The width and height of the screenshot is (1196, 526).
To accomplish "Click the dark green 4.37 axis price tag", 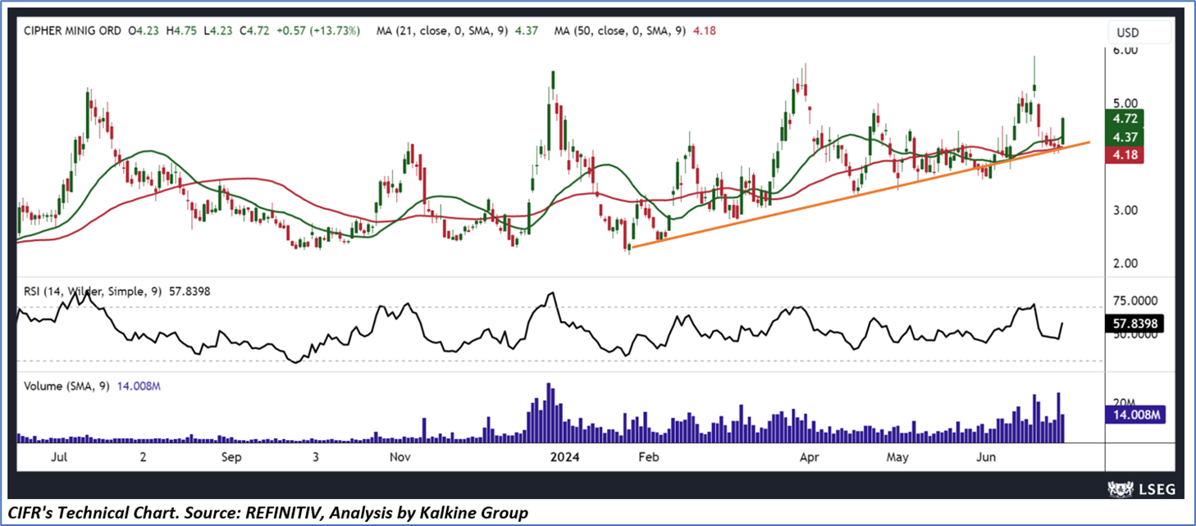I will 1124,137.
